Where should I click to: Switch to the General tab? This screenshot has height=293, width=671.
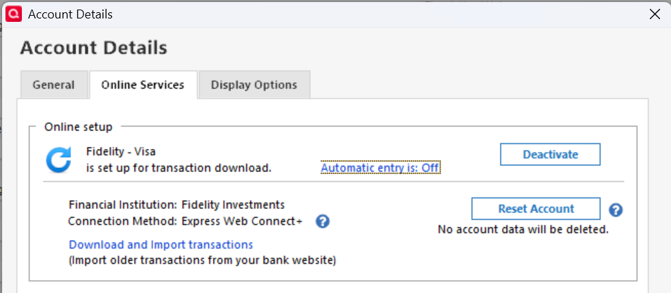coord(53,85)
